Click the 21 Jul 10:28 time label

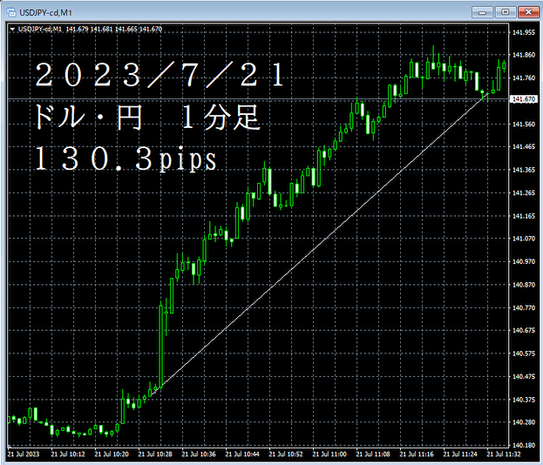click(x=155, y=454)
